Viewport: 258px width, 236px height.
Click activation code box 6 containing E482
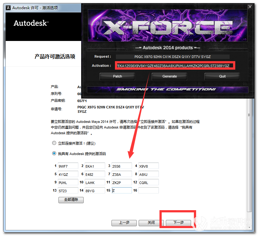coord(95,174)
